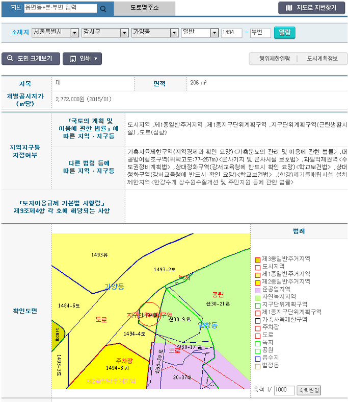Click magnifier icon in 도면 크게보기 button
348x402 pixels.
pos(10,58)
